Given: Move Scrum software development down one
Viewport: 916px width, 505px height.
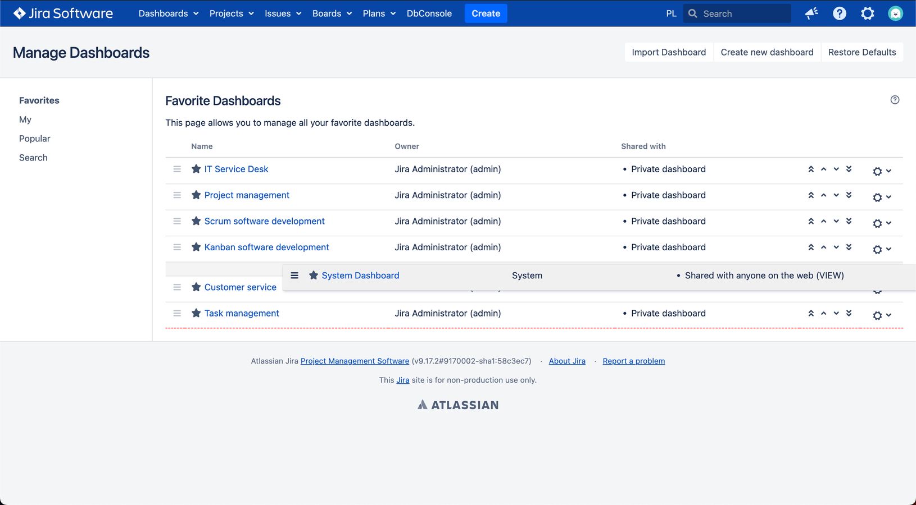Looking at the screenshot, I should tap(836, 221).
